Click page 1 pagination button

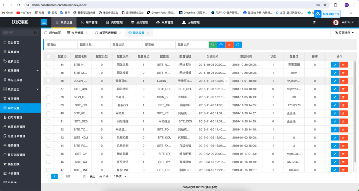coord(54,176)
